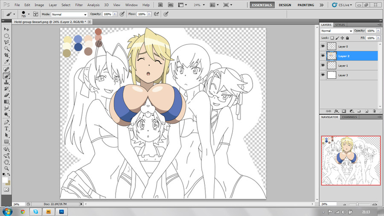This screenshot has width=384, height=216.
Task: Open the Analysis menu
Action: (93, 5)
